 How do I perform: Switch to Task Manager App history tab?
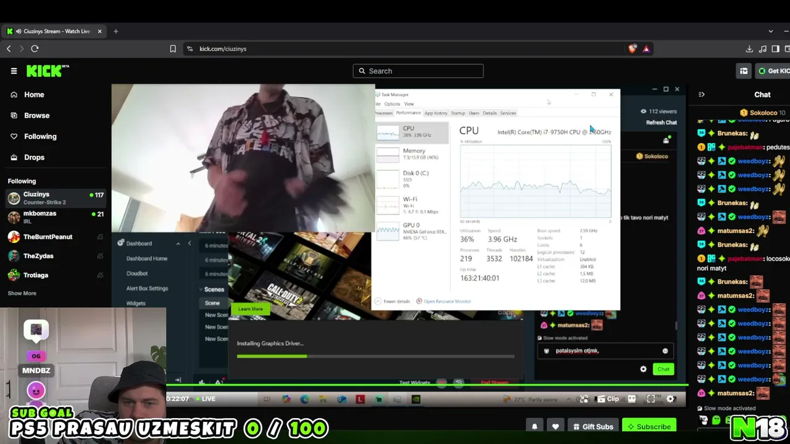436,113
